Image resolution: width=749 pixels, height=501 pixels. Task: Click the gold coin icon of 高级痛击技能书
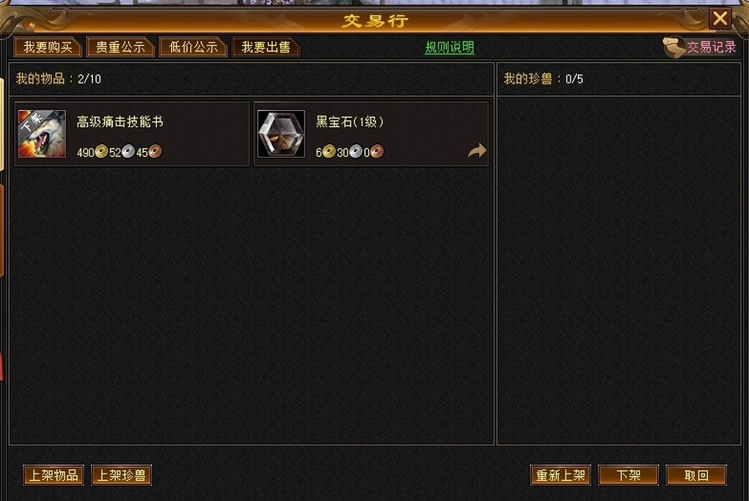[x=101, y=152]
